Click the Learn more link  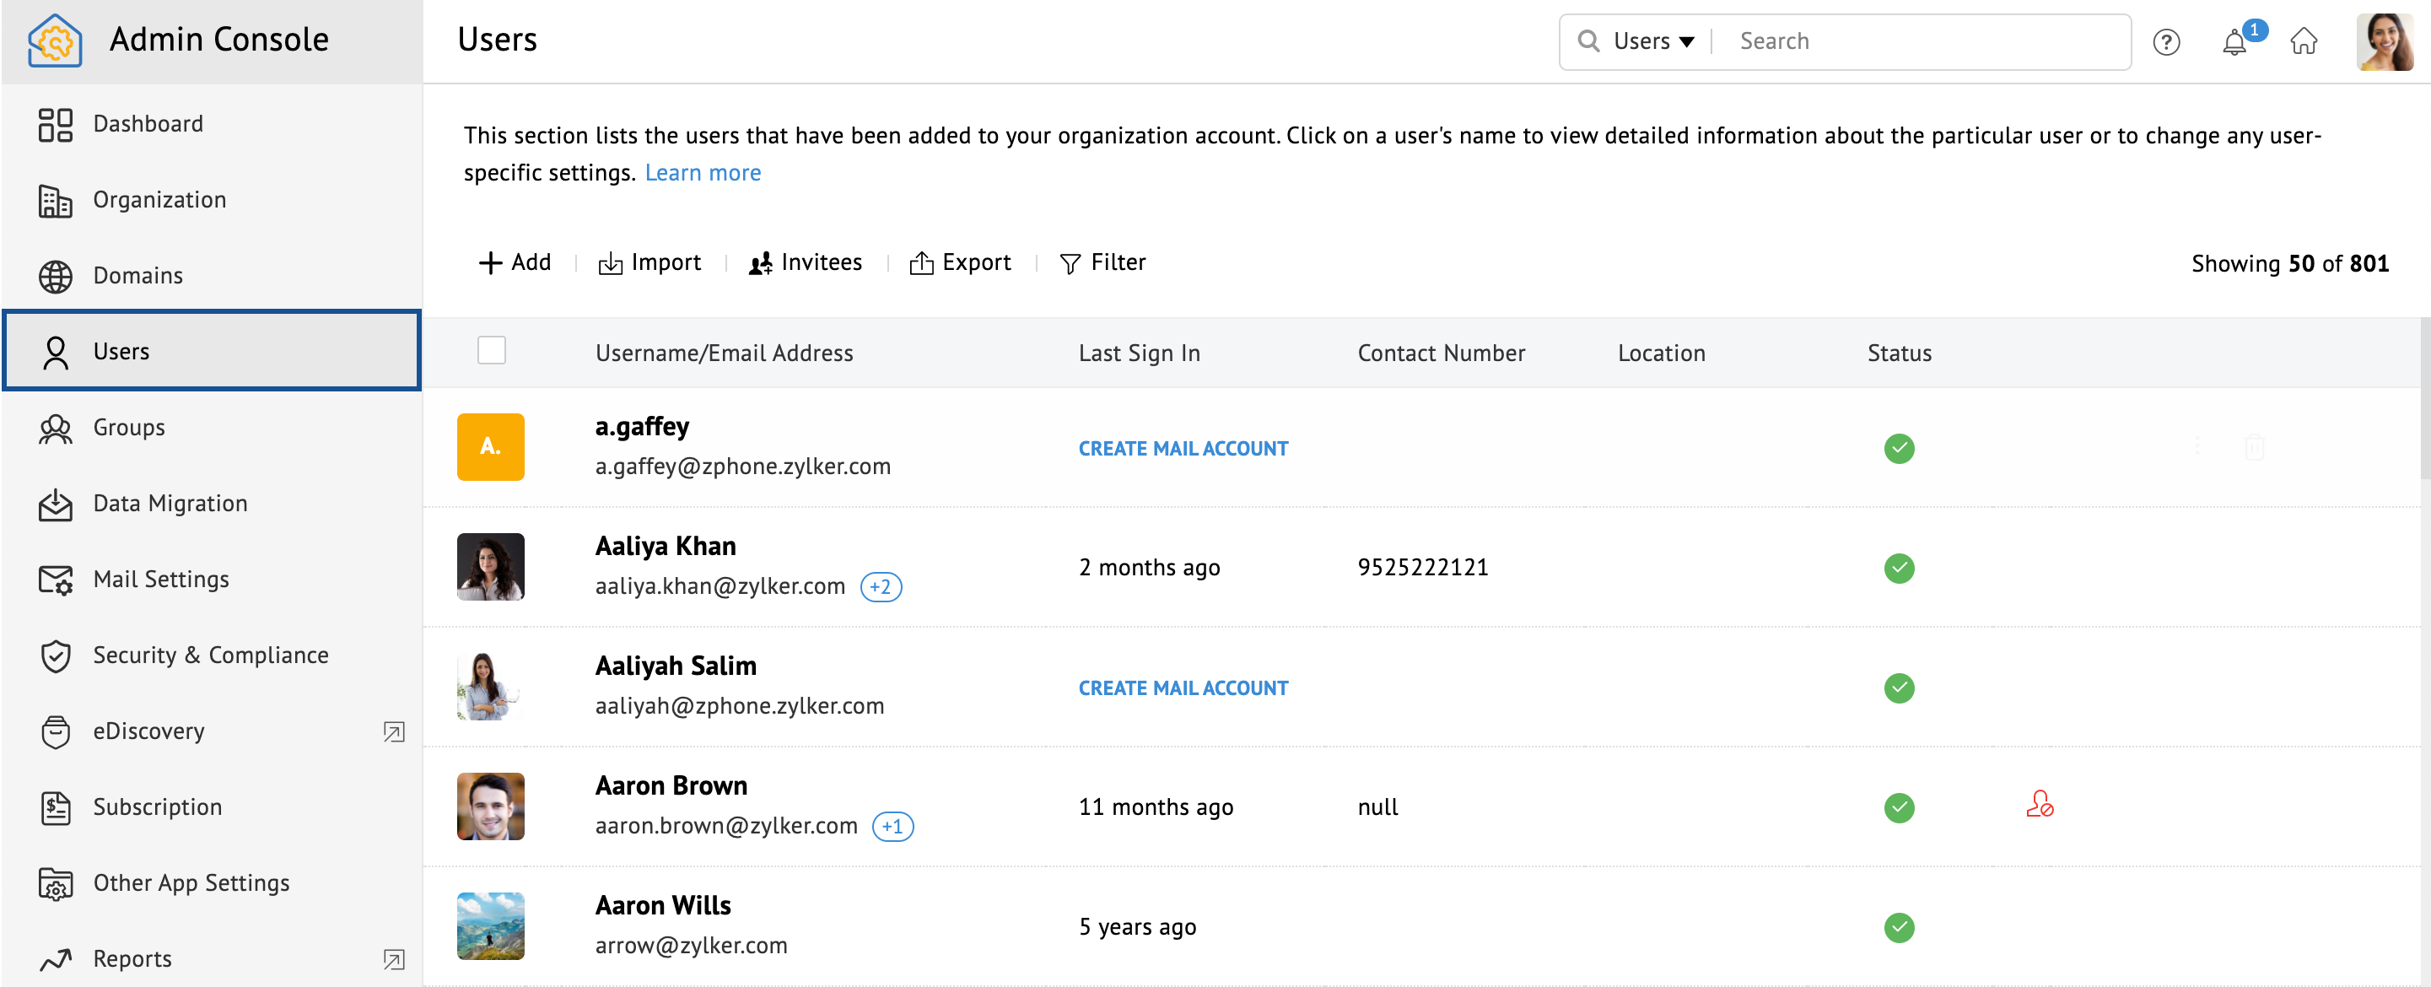[702, 173]
